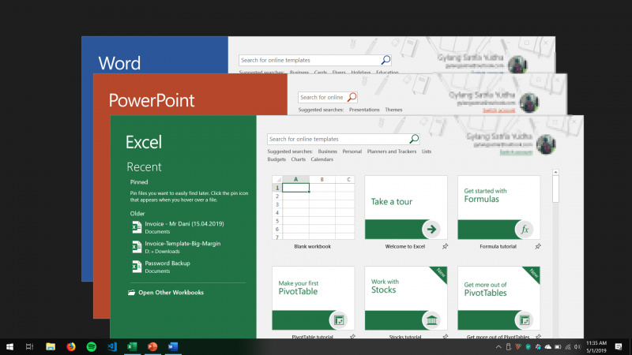Click the PowerPoint account profile picture
This screenshot has width=632, height=355.
[x=529, y=103]
